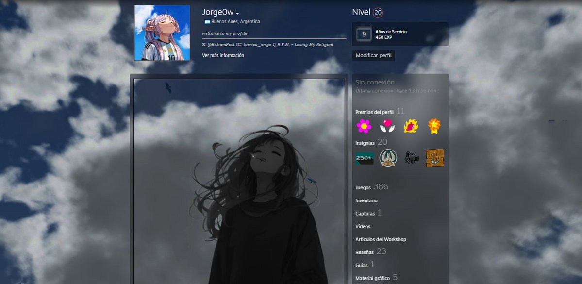Image resolution: width=582 pixels, height=284 pixels.
Task: Open Juegos 386 link
Action: (371, 187)
